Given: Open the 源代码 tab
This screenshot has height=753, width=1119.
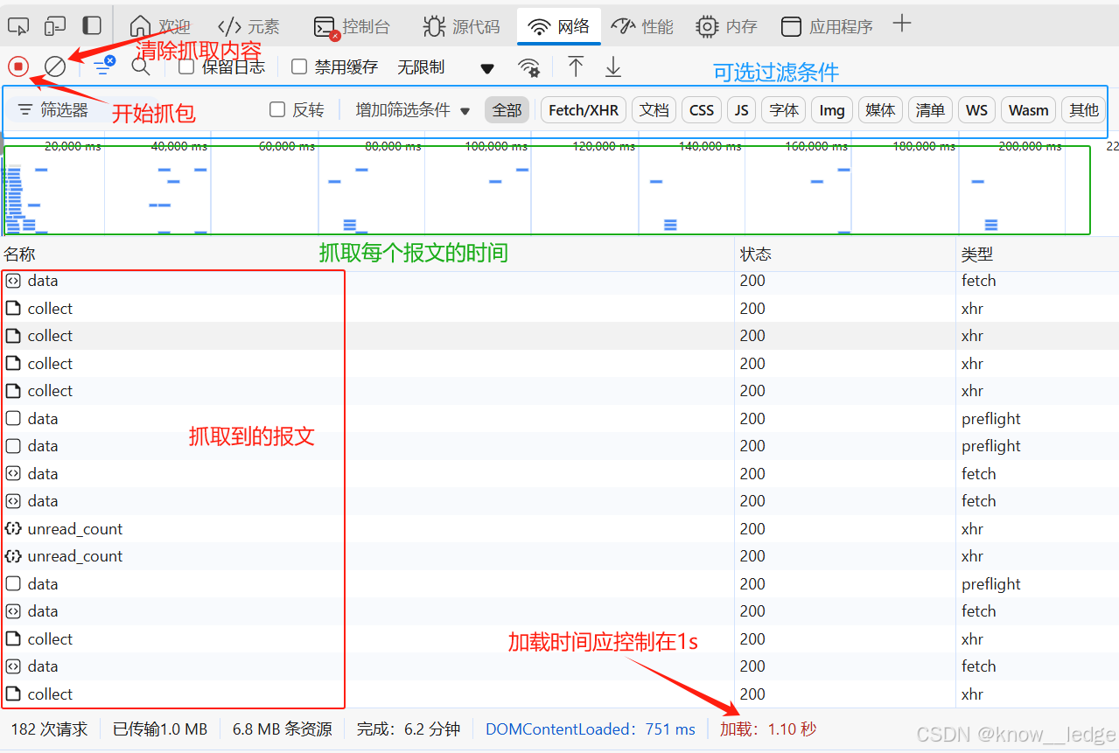Looking at the screenshot, I should coord(461,26).
